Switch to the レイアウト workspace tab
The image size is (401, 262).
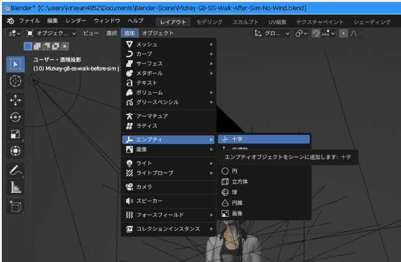coord(173,22)
